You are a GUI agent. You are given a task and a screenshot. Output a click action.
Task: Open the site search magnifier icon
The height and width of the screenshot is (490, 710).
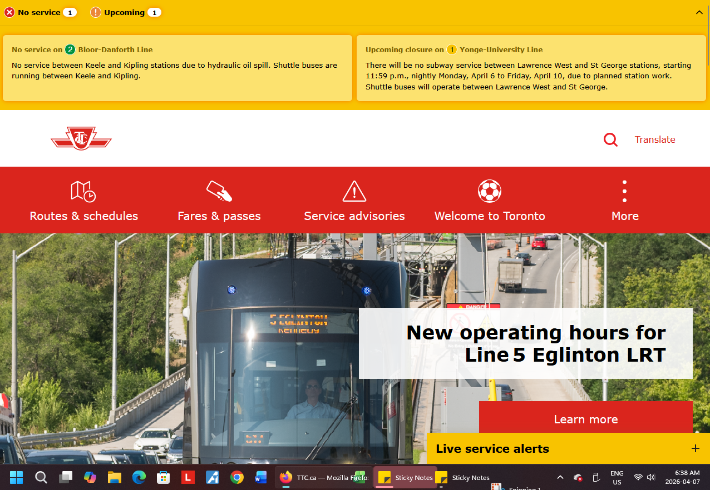(610, 139)
